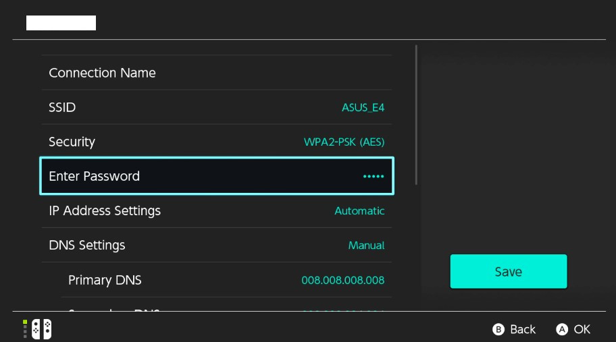Viewport: 616px width, 342px height.
Task: Click the Save button
Action: 509,271
